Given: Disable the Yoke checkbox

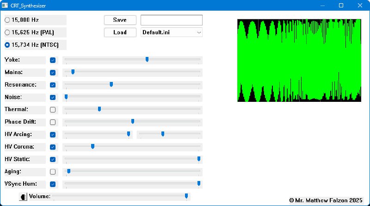Looking at the screenshot, I should (53, 60).
